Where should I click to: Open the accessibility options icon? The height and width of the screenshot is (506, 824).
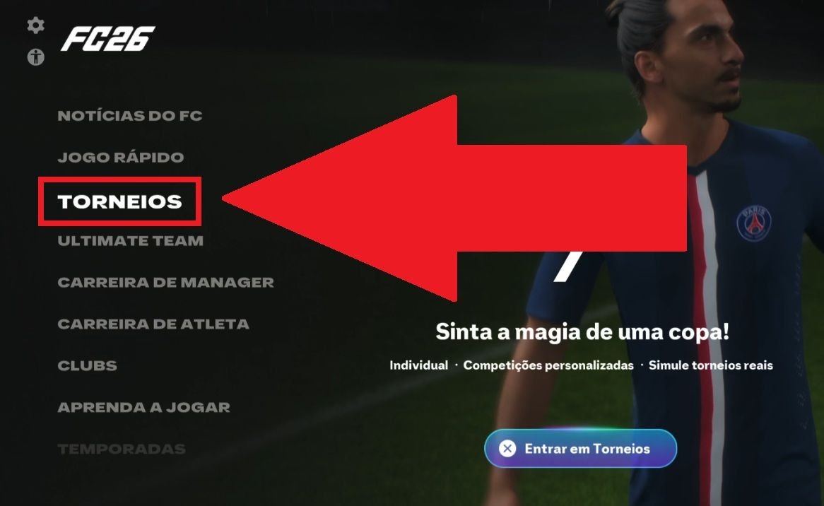36,57
